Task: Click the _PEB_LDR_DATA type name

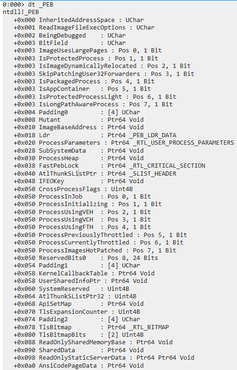Action: click(153, 135)
